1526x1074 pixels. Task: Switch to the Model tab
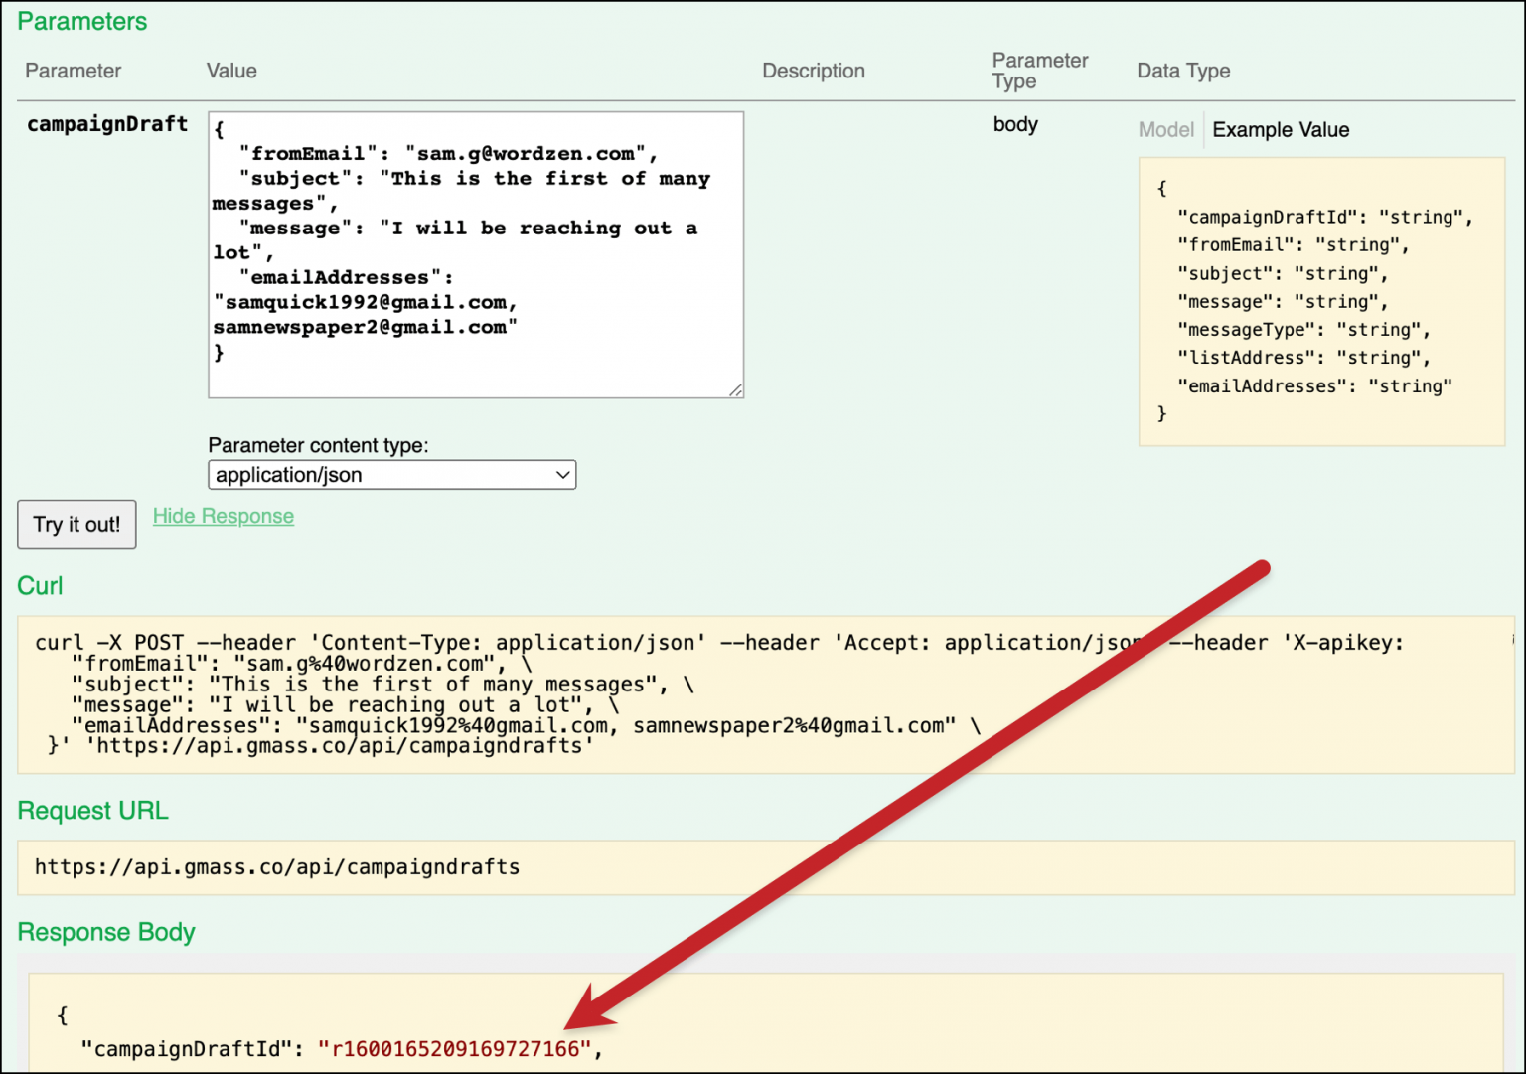(1165, 129)
